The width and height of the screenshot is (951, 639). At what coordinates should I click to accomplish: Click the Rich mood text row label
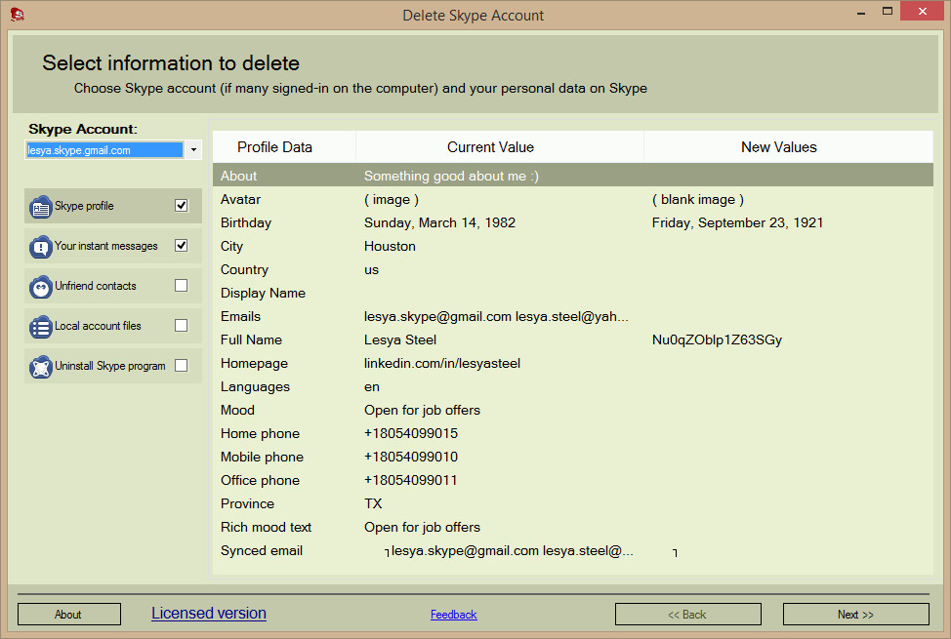coord(267,528)
